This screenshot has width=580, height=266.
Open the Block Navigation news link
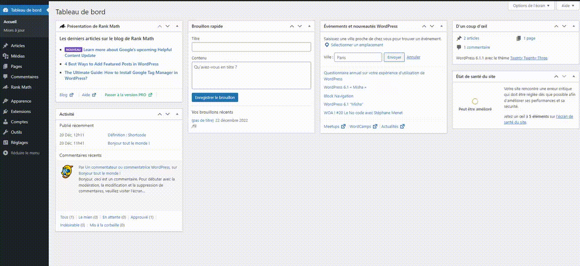pos(338,96)
